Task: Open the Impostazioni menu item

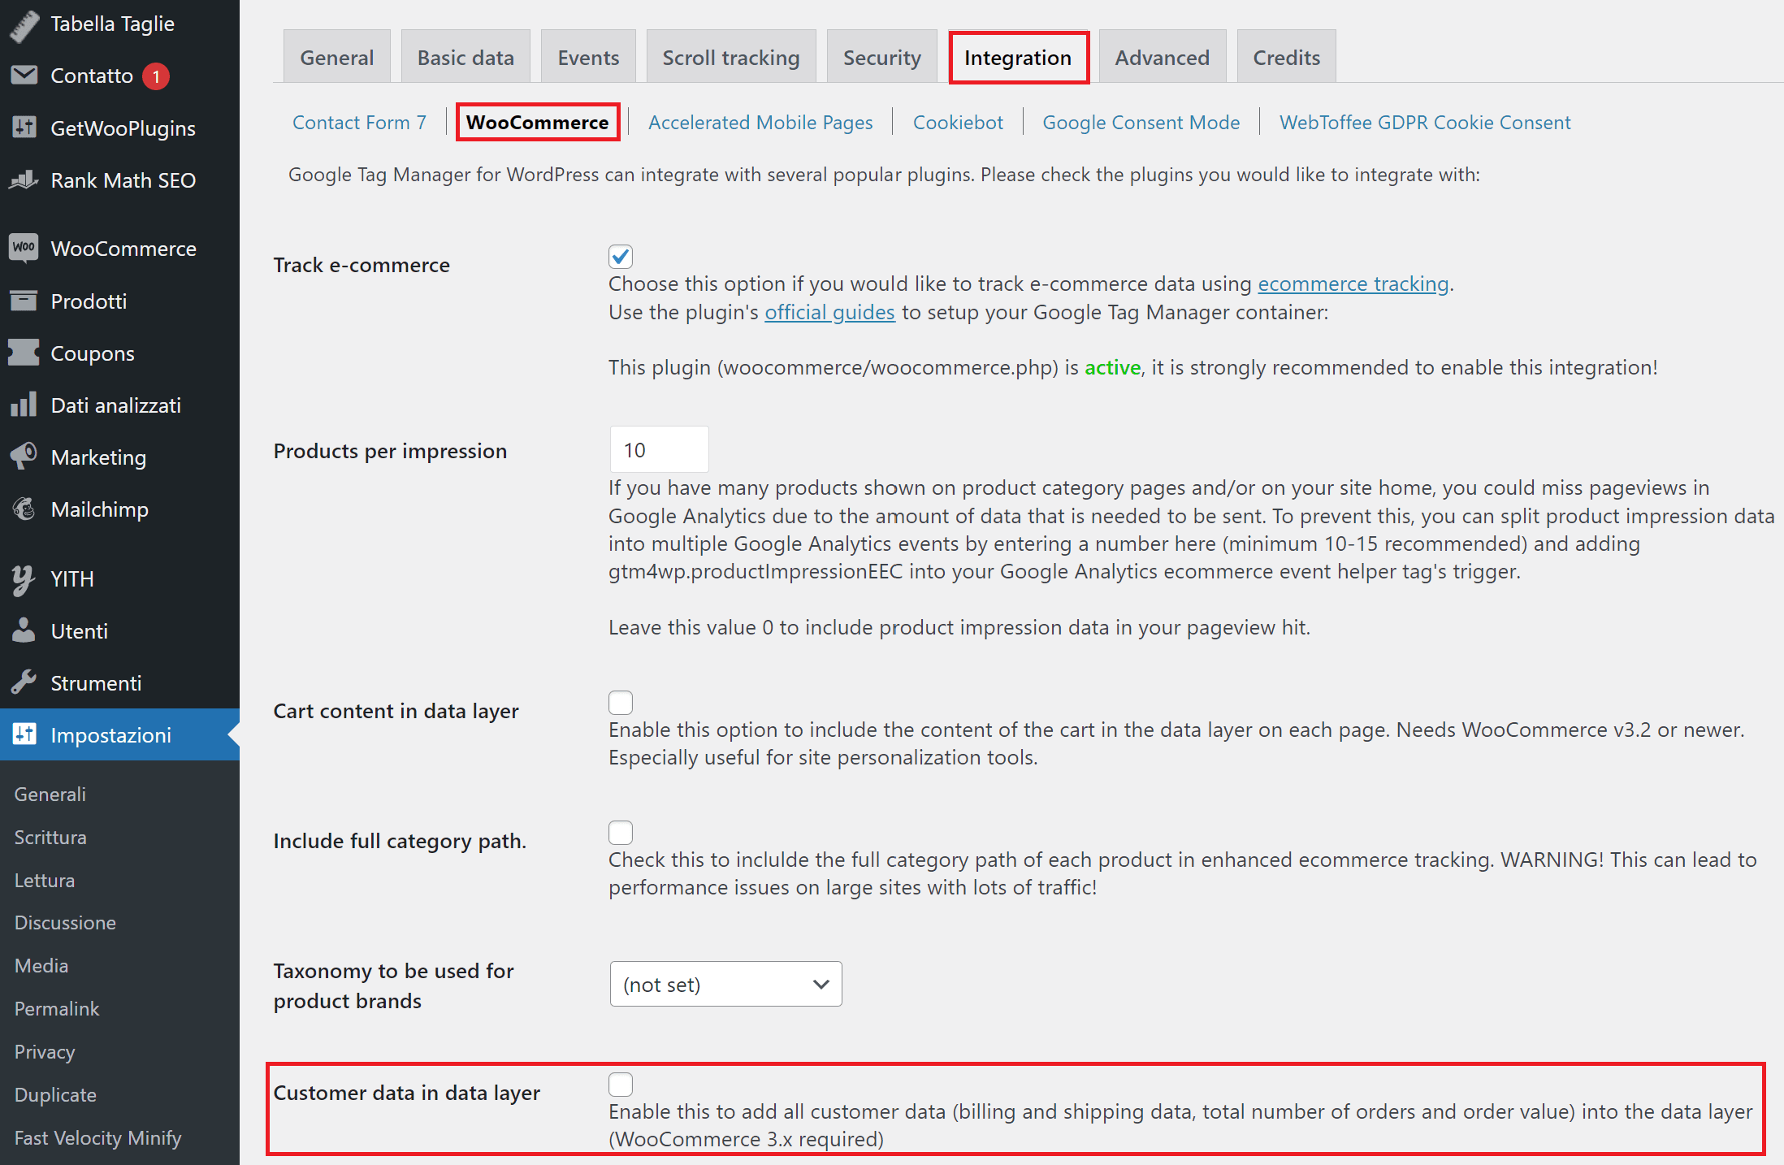Action: [120, 734]
